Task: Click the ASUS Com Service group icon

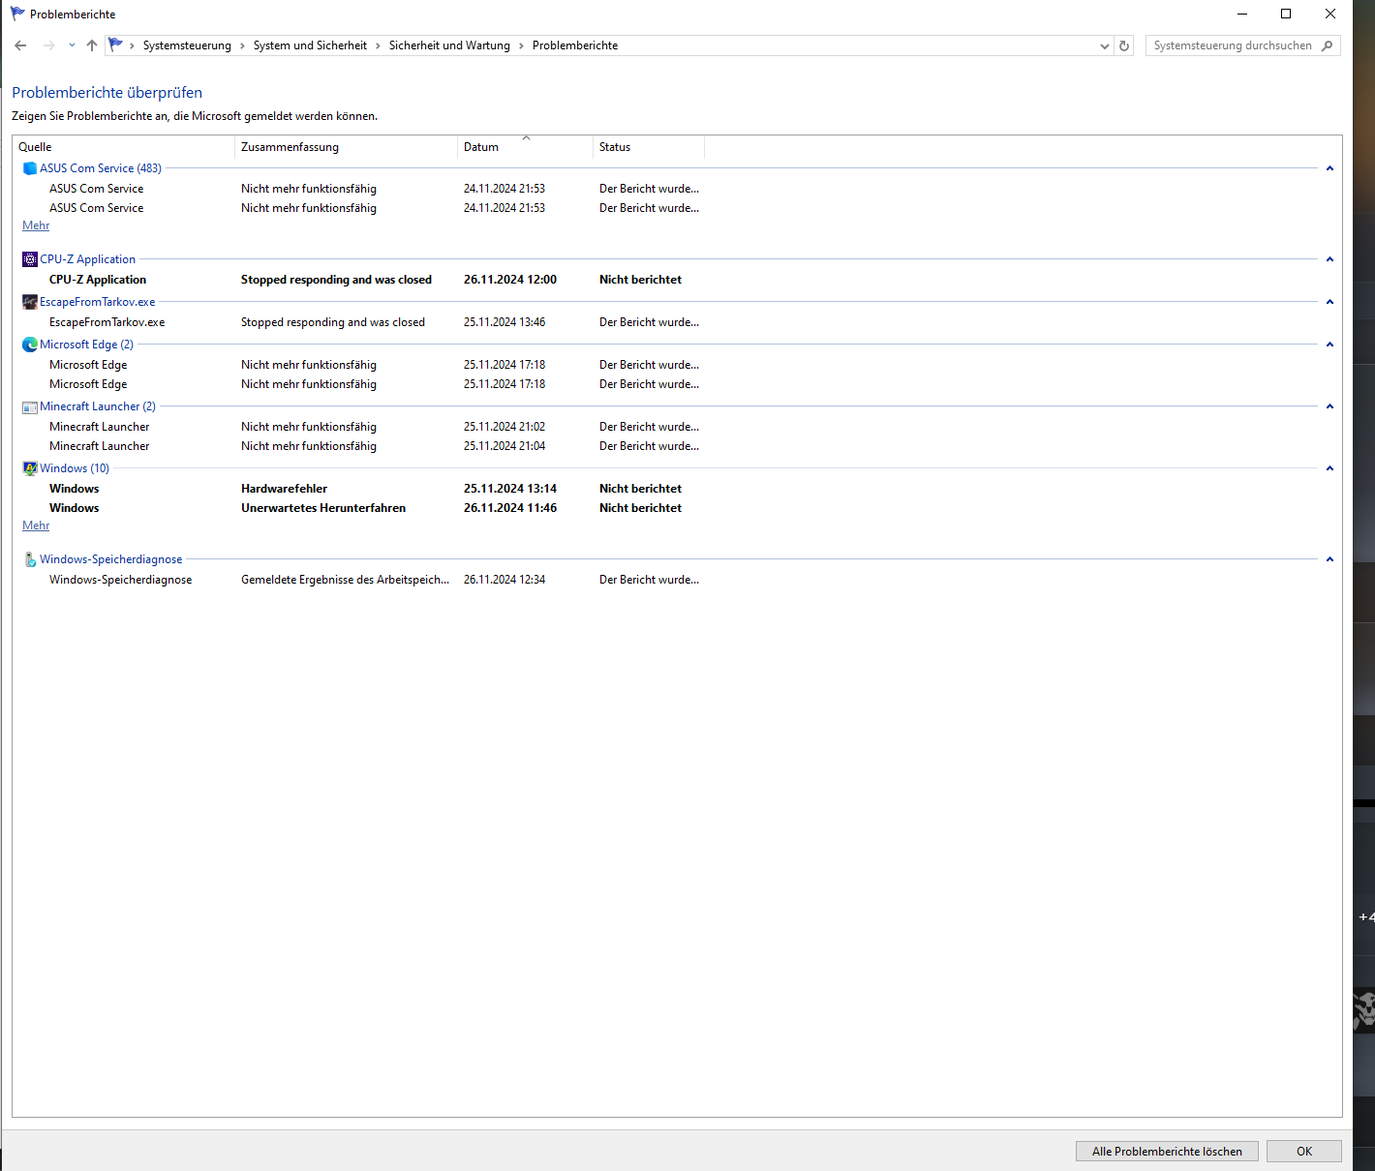Action: coord(30,168)
